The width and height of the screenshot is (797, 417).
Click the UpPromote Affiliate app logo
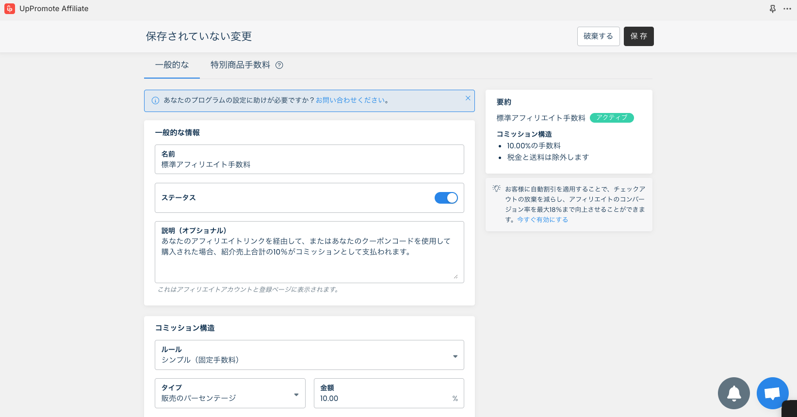10,9
